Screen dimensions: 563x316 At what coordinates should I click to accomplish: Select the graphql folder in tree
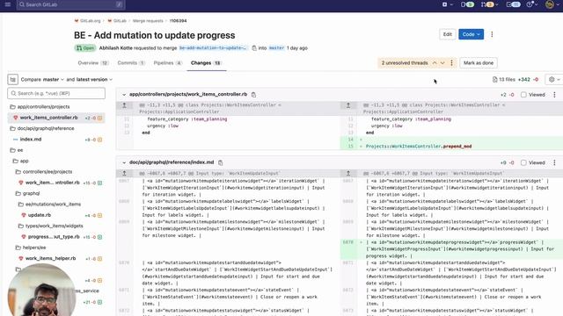(56, 193)
